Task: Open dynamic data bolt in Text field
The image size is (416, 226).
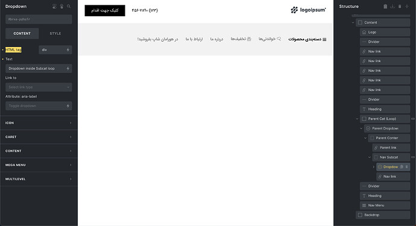Action: pos(68,69)
